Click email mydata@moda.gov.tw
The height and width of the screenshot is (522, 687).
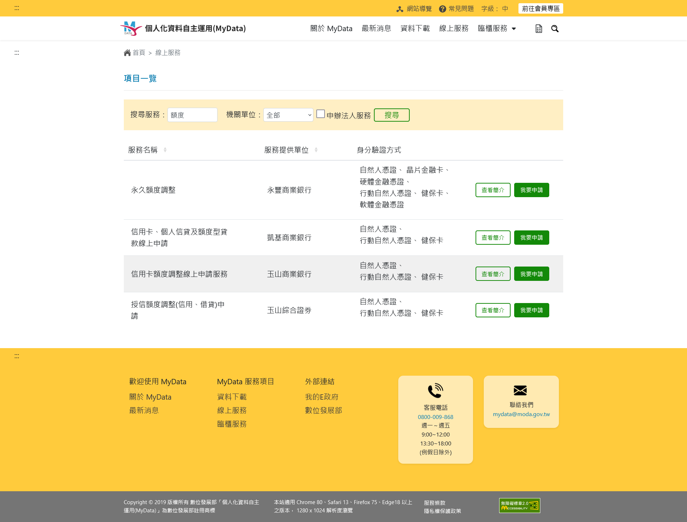pos(521,414)
